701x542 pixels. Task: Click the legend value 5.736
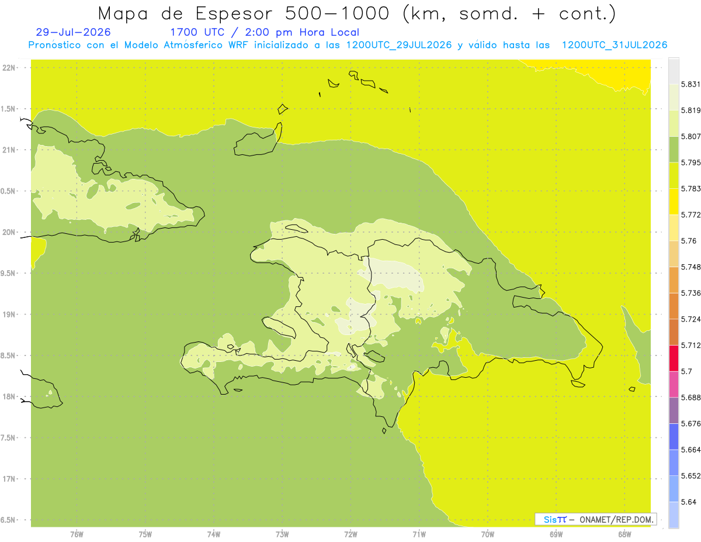690,293
